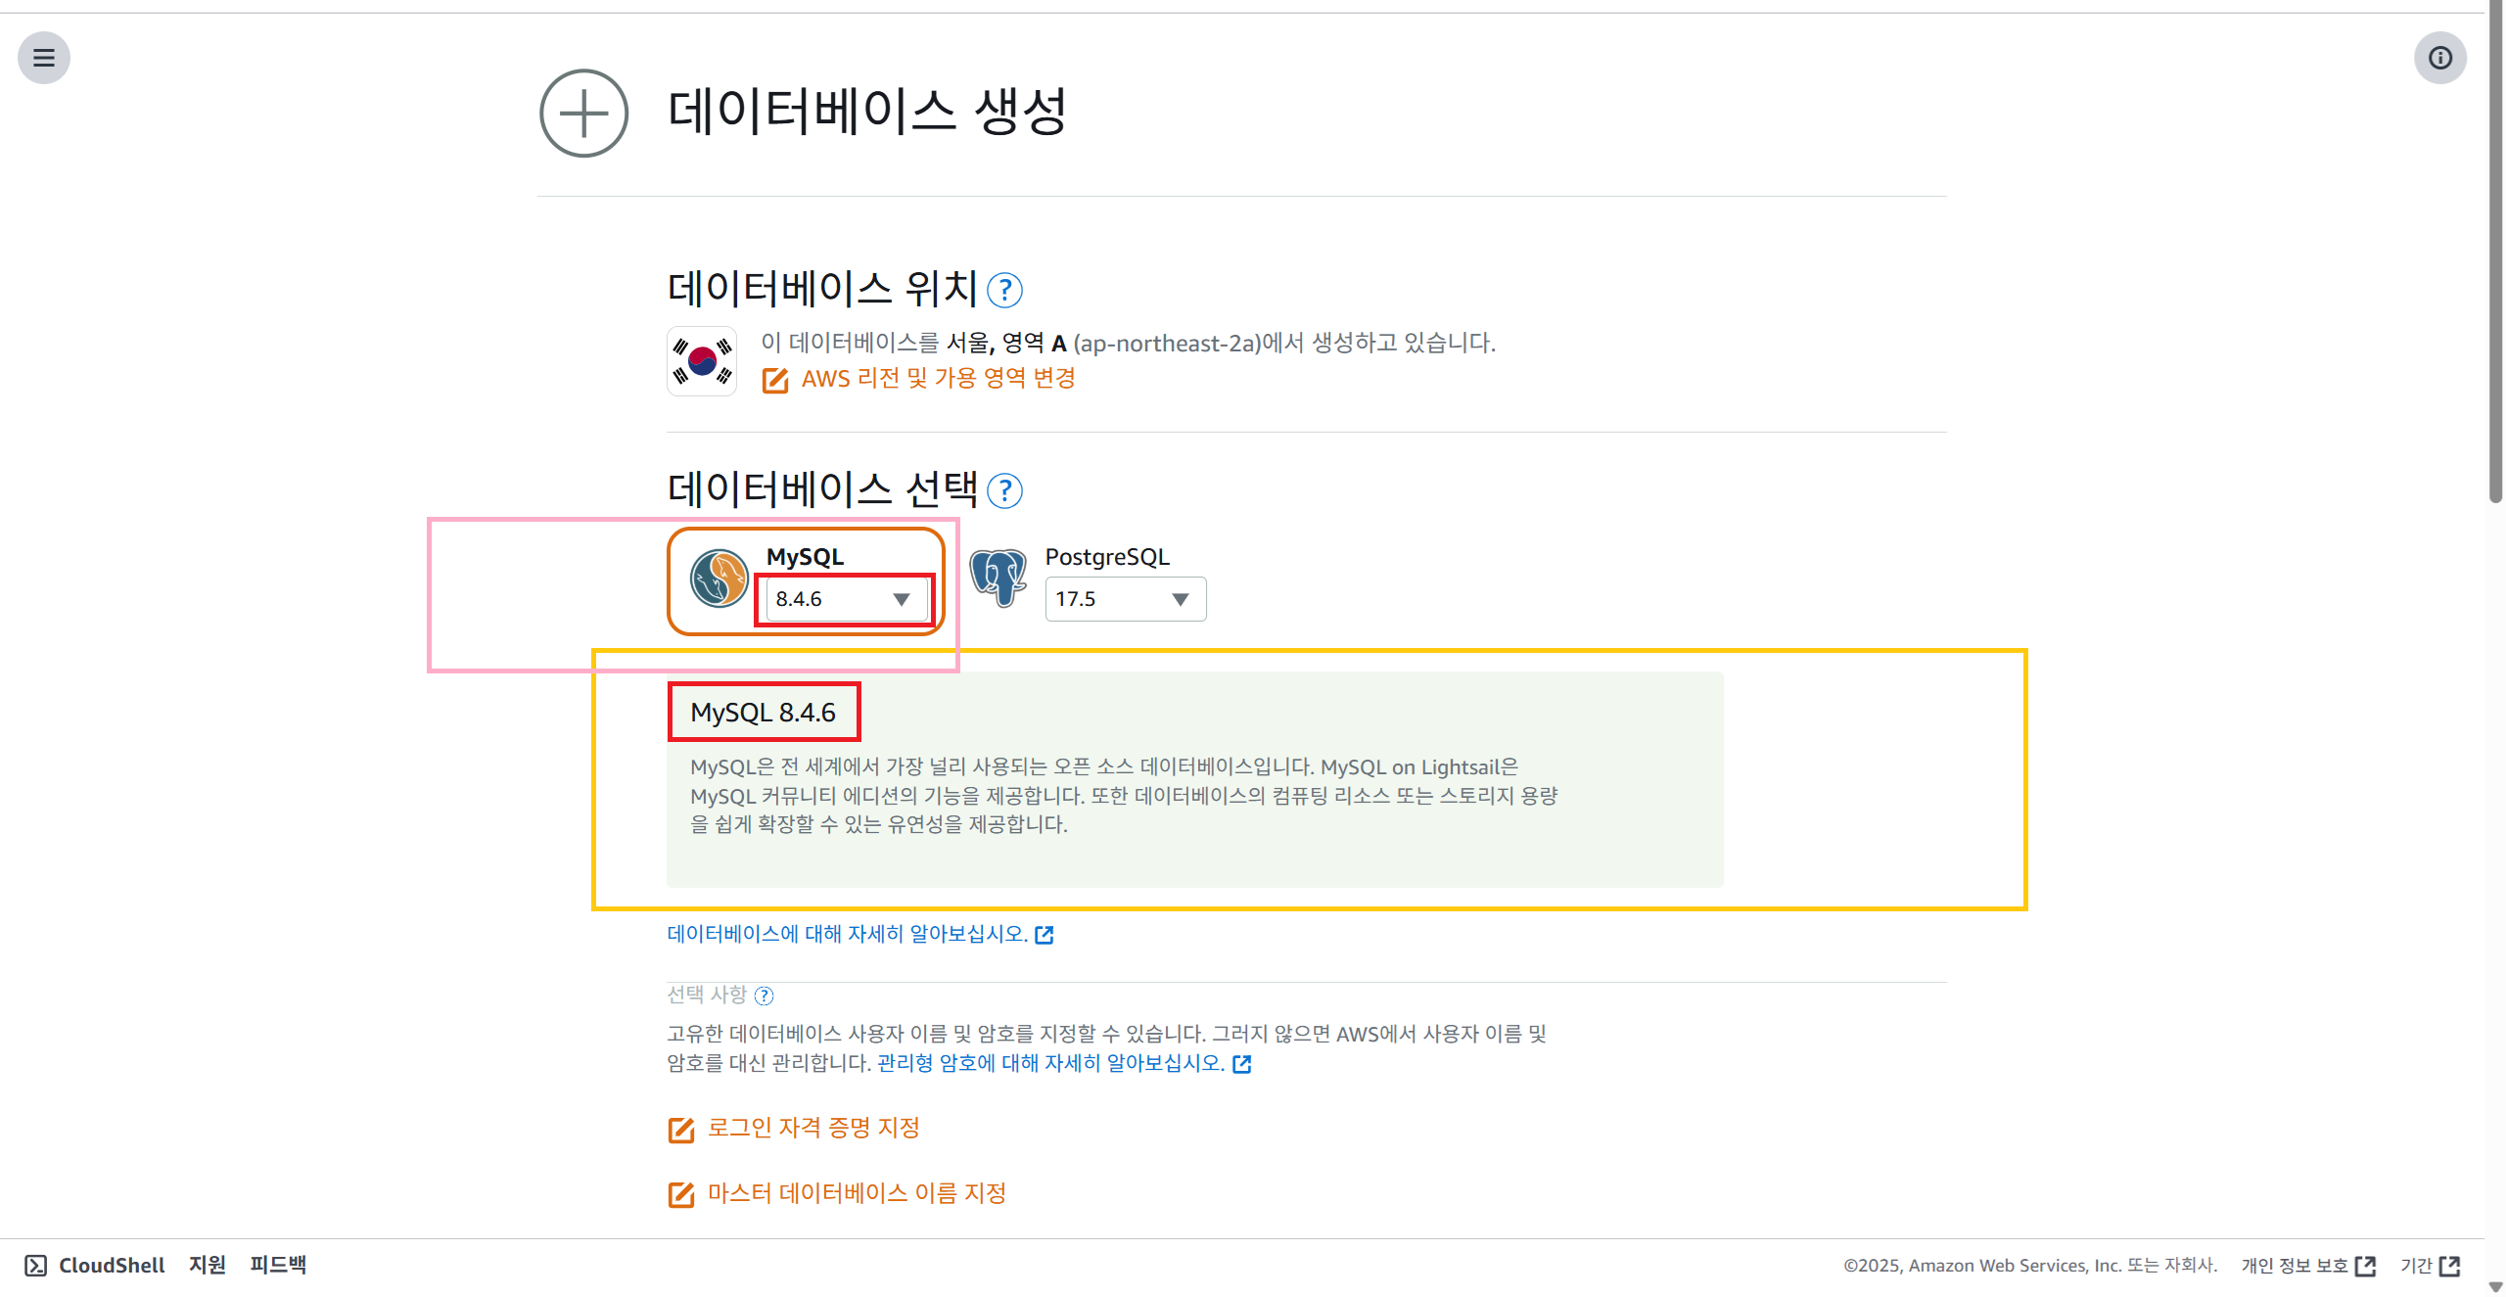
Task: Open the PostgreSQL 17.5 version dropdown
Action: 1125,599
